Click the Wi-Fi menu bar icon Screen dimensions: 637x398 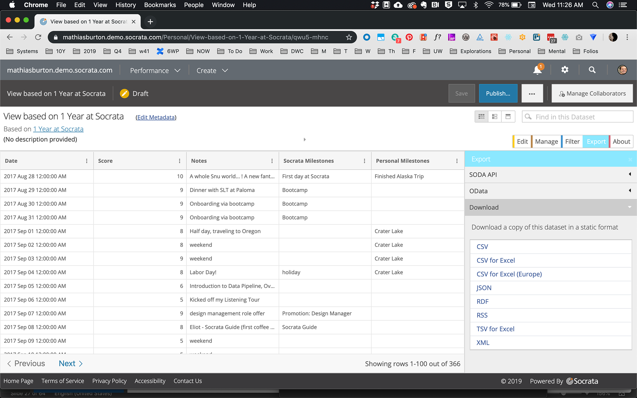[x=489, y=5]
